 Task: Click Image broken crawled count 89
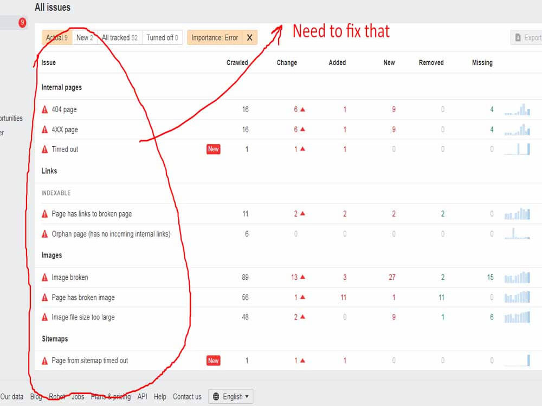coord(245,277)
